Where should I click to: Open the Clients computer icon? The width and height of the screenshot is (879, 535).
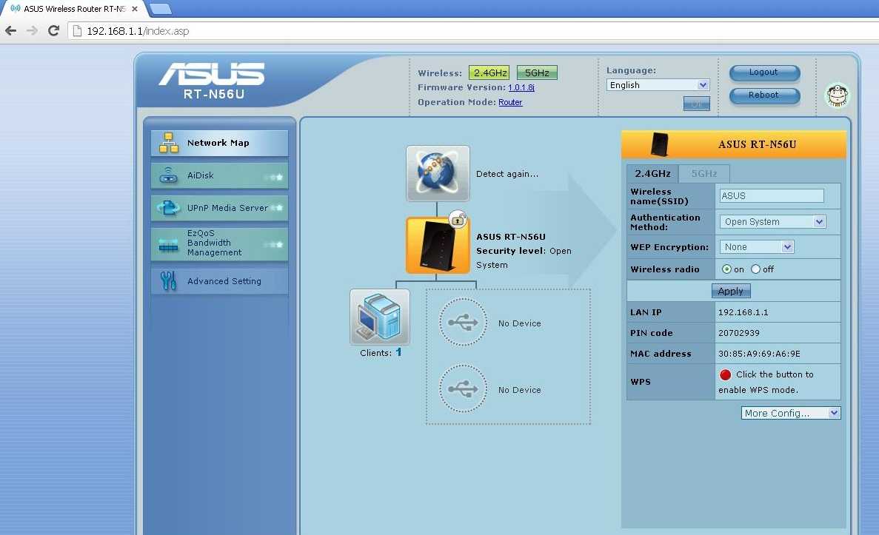[x=379, y=317]
